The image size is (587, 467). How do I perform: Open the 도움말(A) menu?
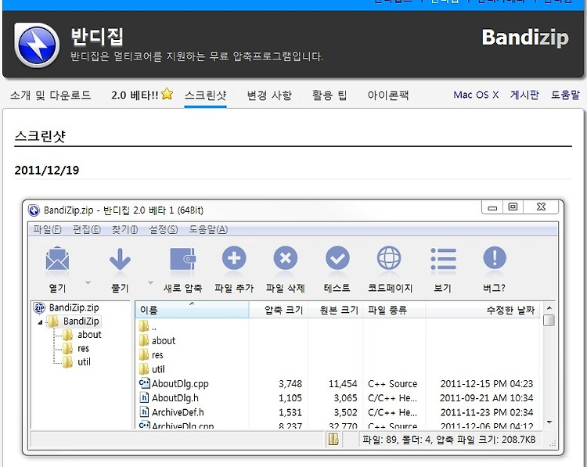(x=208, y=229)
